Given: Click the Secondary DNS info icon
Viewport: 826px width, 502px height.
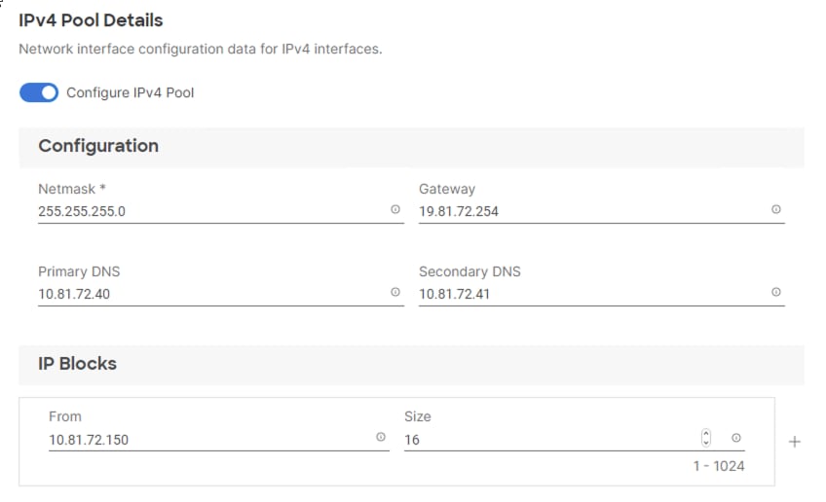Looking at the screenshot, I should (776, 292).
